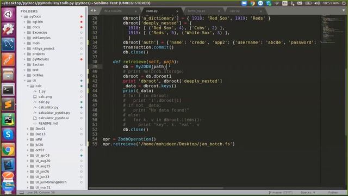The height and width of the screenshot is (196, 348).
Task: Click the Chrome indicator in top panel
Action: (x=252, y=3)
